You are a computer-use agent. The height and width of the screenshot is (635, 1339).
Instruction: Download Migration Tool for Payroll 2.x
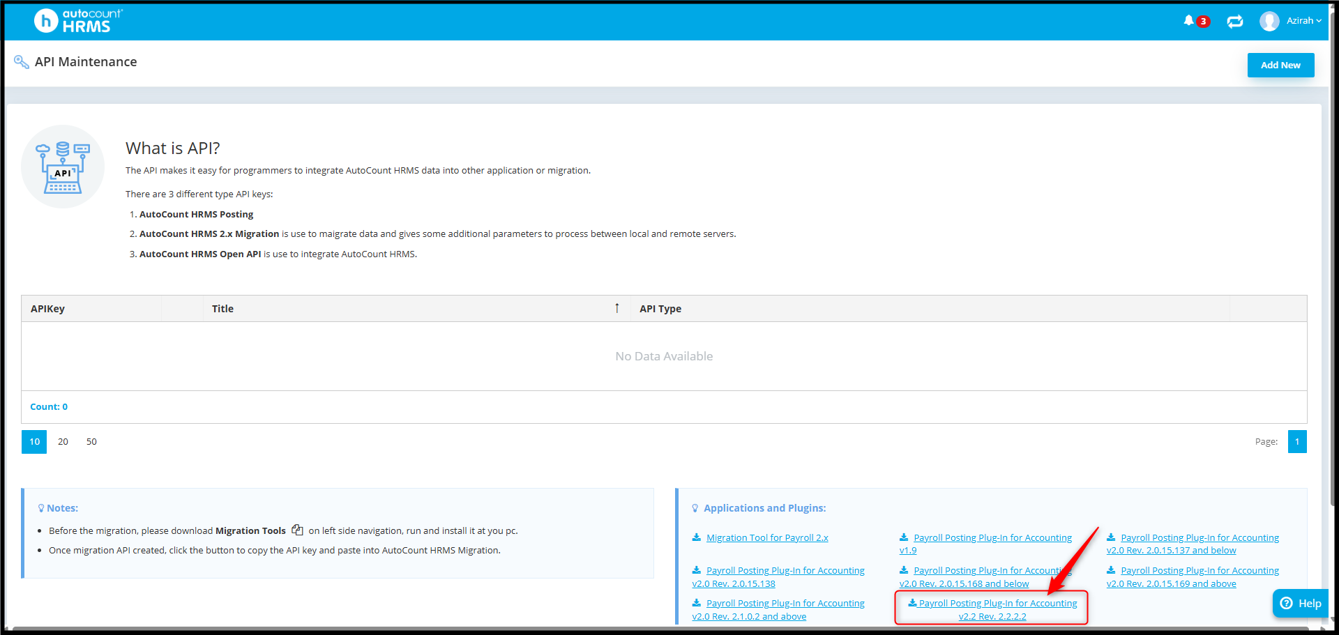tap(767, 538)
